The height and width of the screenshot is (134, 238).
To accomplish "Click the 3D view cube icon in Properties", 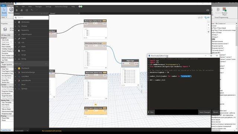I will pos(5,29).
